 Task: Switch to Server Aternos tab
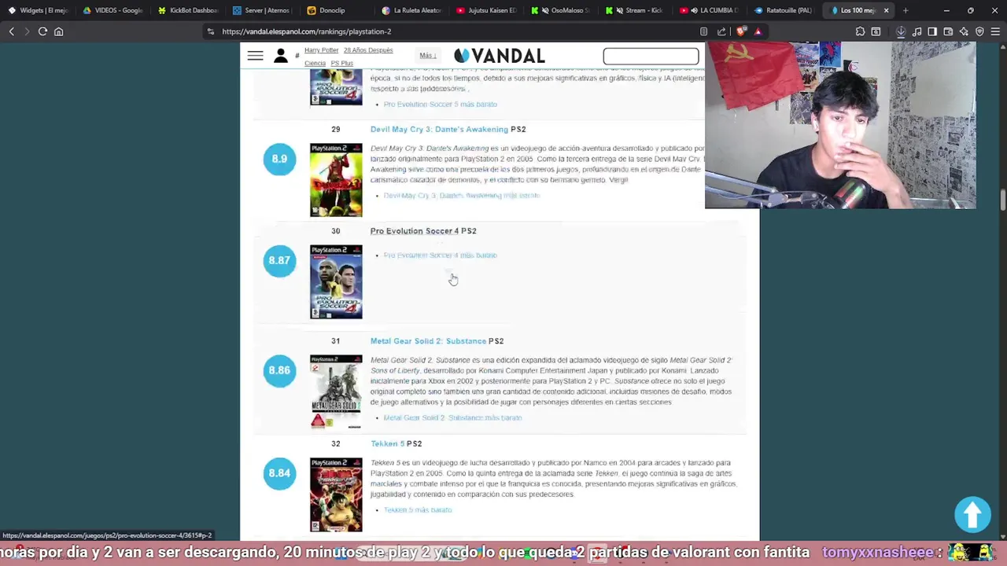point(263,10)
